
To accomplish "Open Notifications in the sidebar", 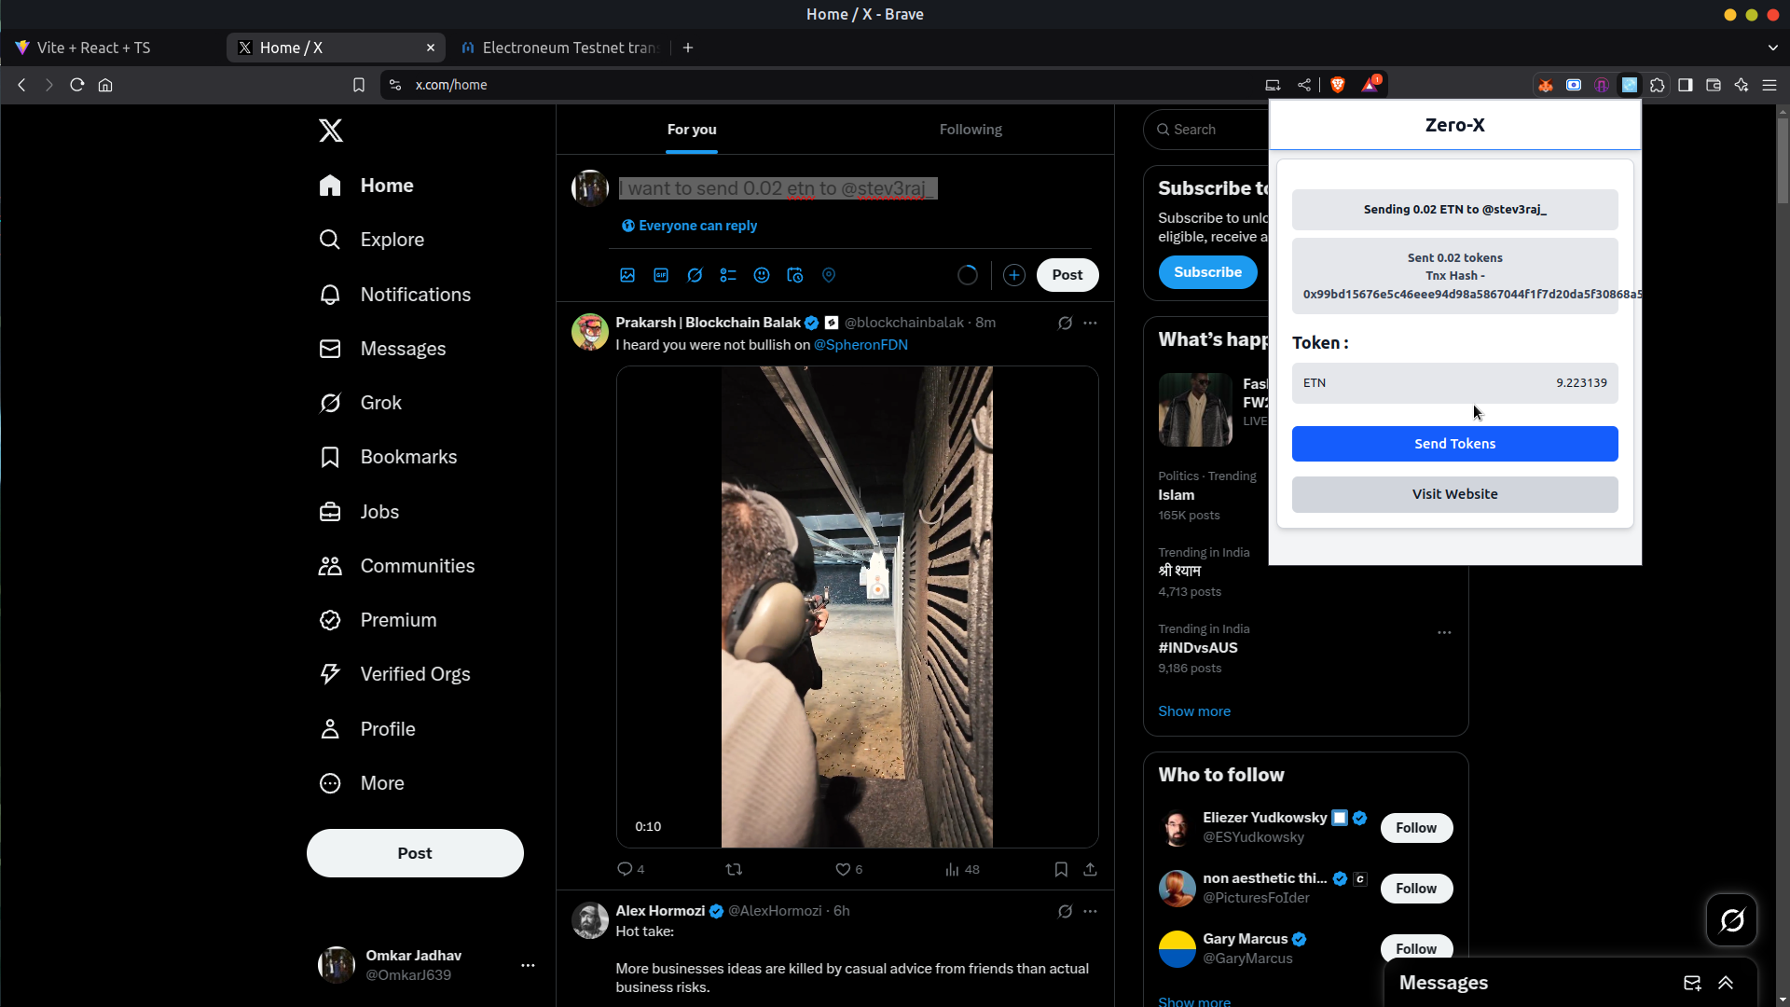I will [415, 295].
